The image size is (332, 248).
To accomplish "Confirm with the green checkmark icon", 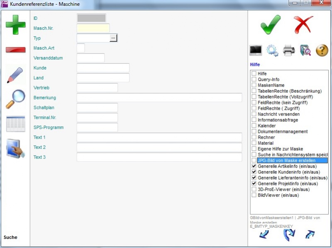I will point(271,25).
